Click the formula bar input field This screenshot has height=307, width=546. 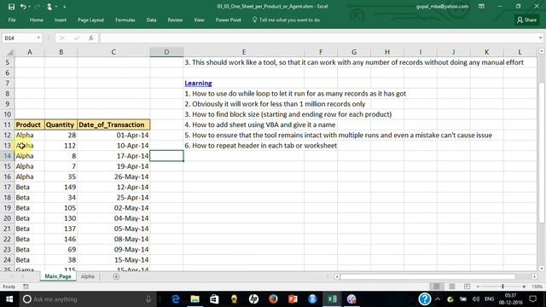tap(318, 38)
